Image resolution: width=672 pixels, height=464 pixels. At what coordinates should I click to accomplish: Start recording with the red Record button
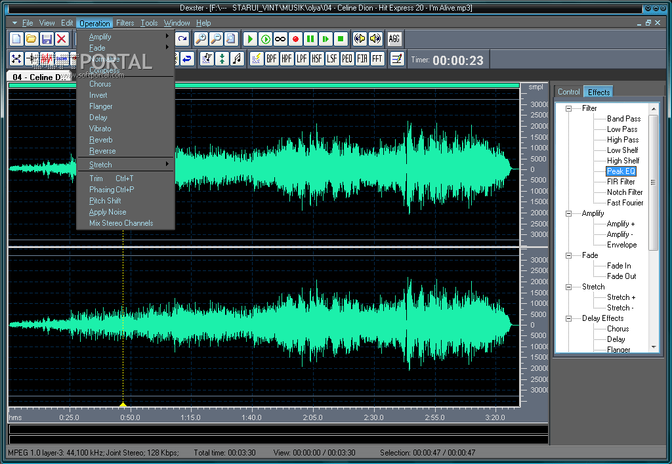point(295,39)
